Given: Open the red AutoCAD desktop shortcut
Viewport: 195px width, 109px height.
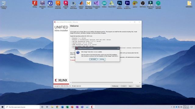Looking at the screenshot, I should (66, 5).
